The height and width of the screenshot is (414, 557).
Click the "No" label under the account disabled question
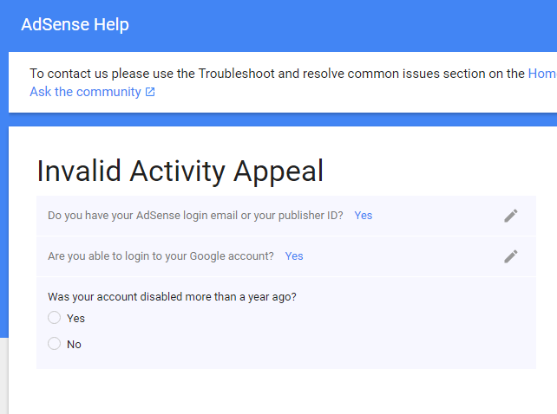coord(74,345)
